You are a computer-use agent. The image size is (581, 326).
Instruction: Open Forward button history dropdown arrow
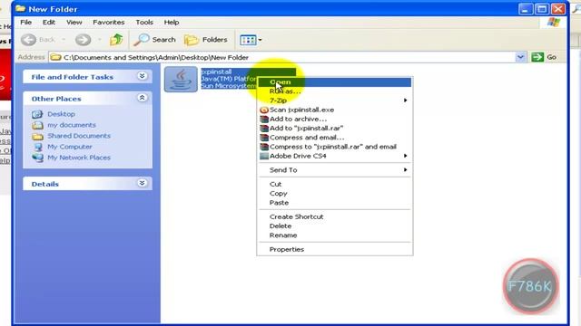[99, 40]
